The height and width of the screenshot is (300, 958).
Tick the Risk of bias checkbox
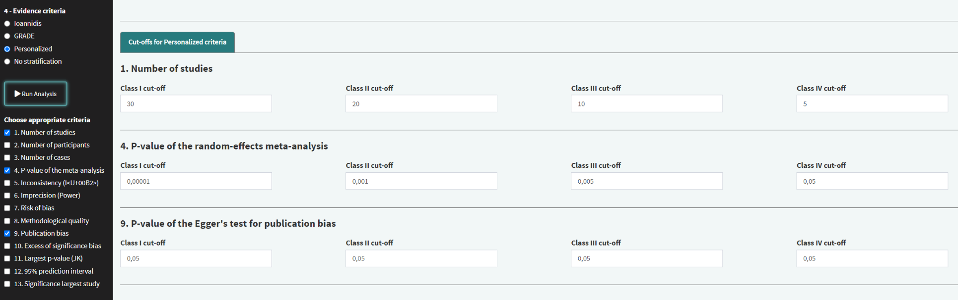7,208
